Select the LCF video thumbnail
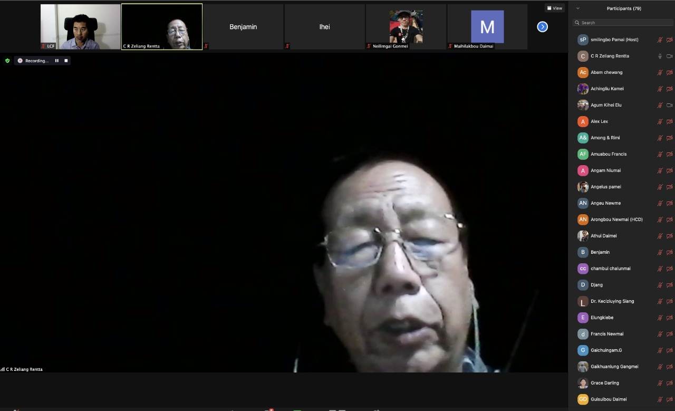 (81, 26)
